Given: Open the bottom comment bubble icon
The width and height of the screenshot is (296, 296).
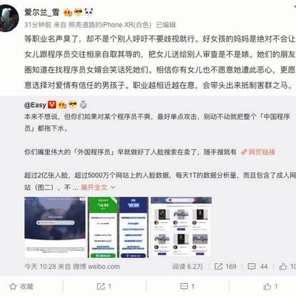Looking at the screenshot, I should (184, 287).
